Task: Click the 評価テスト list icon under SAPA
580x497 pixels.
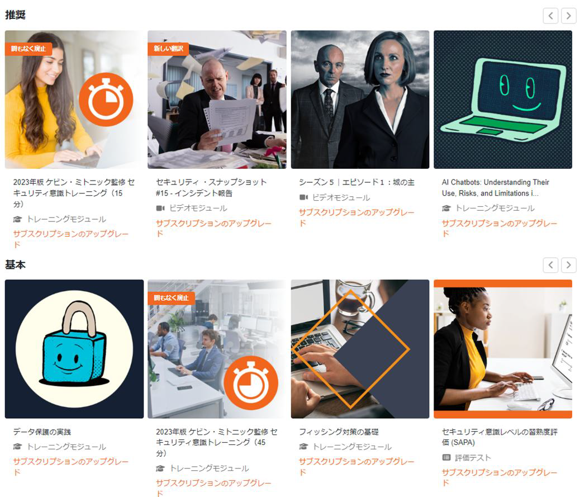Action: point(446,458)
